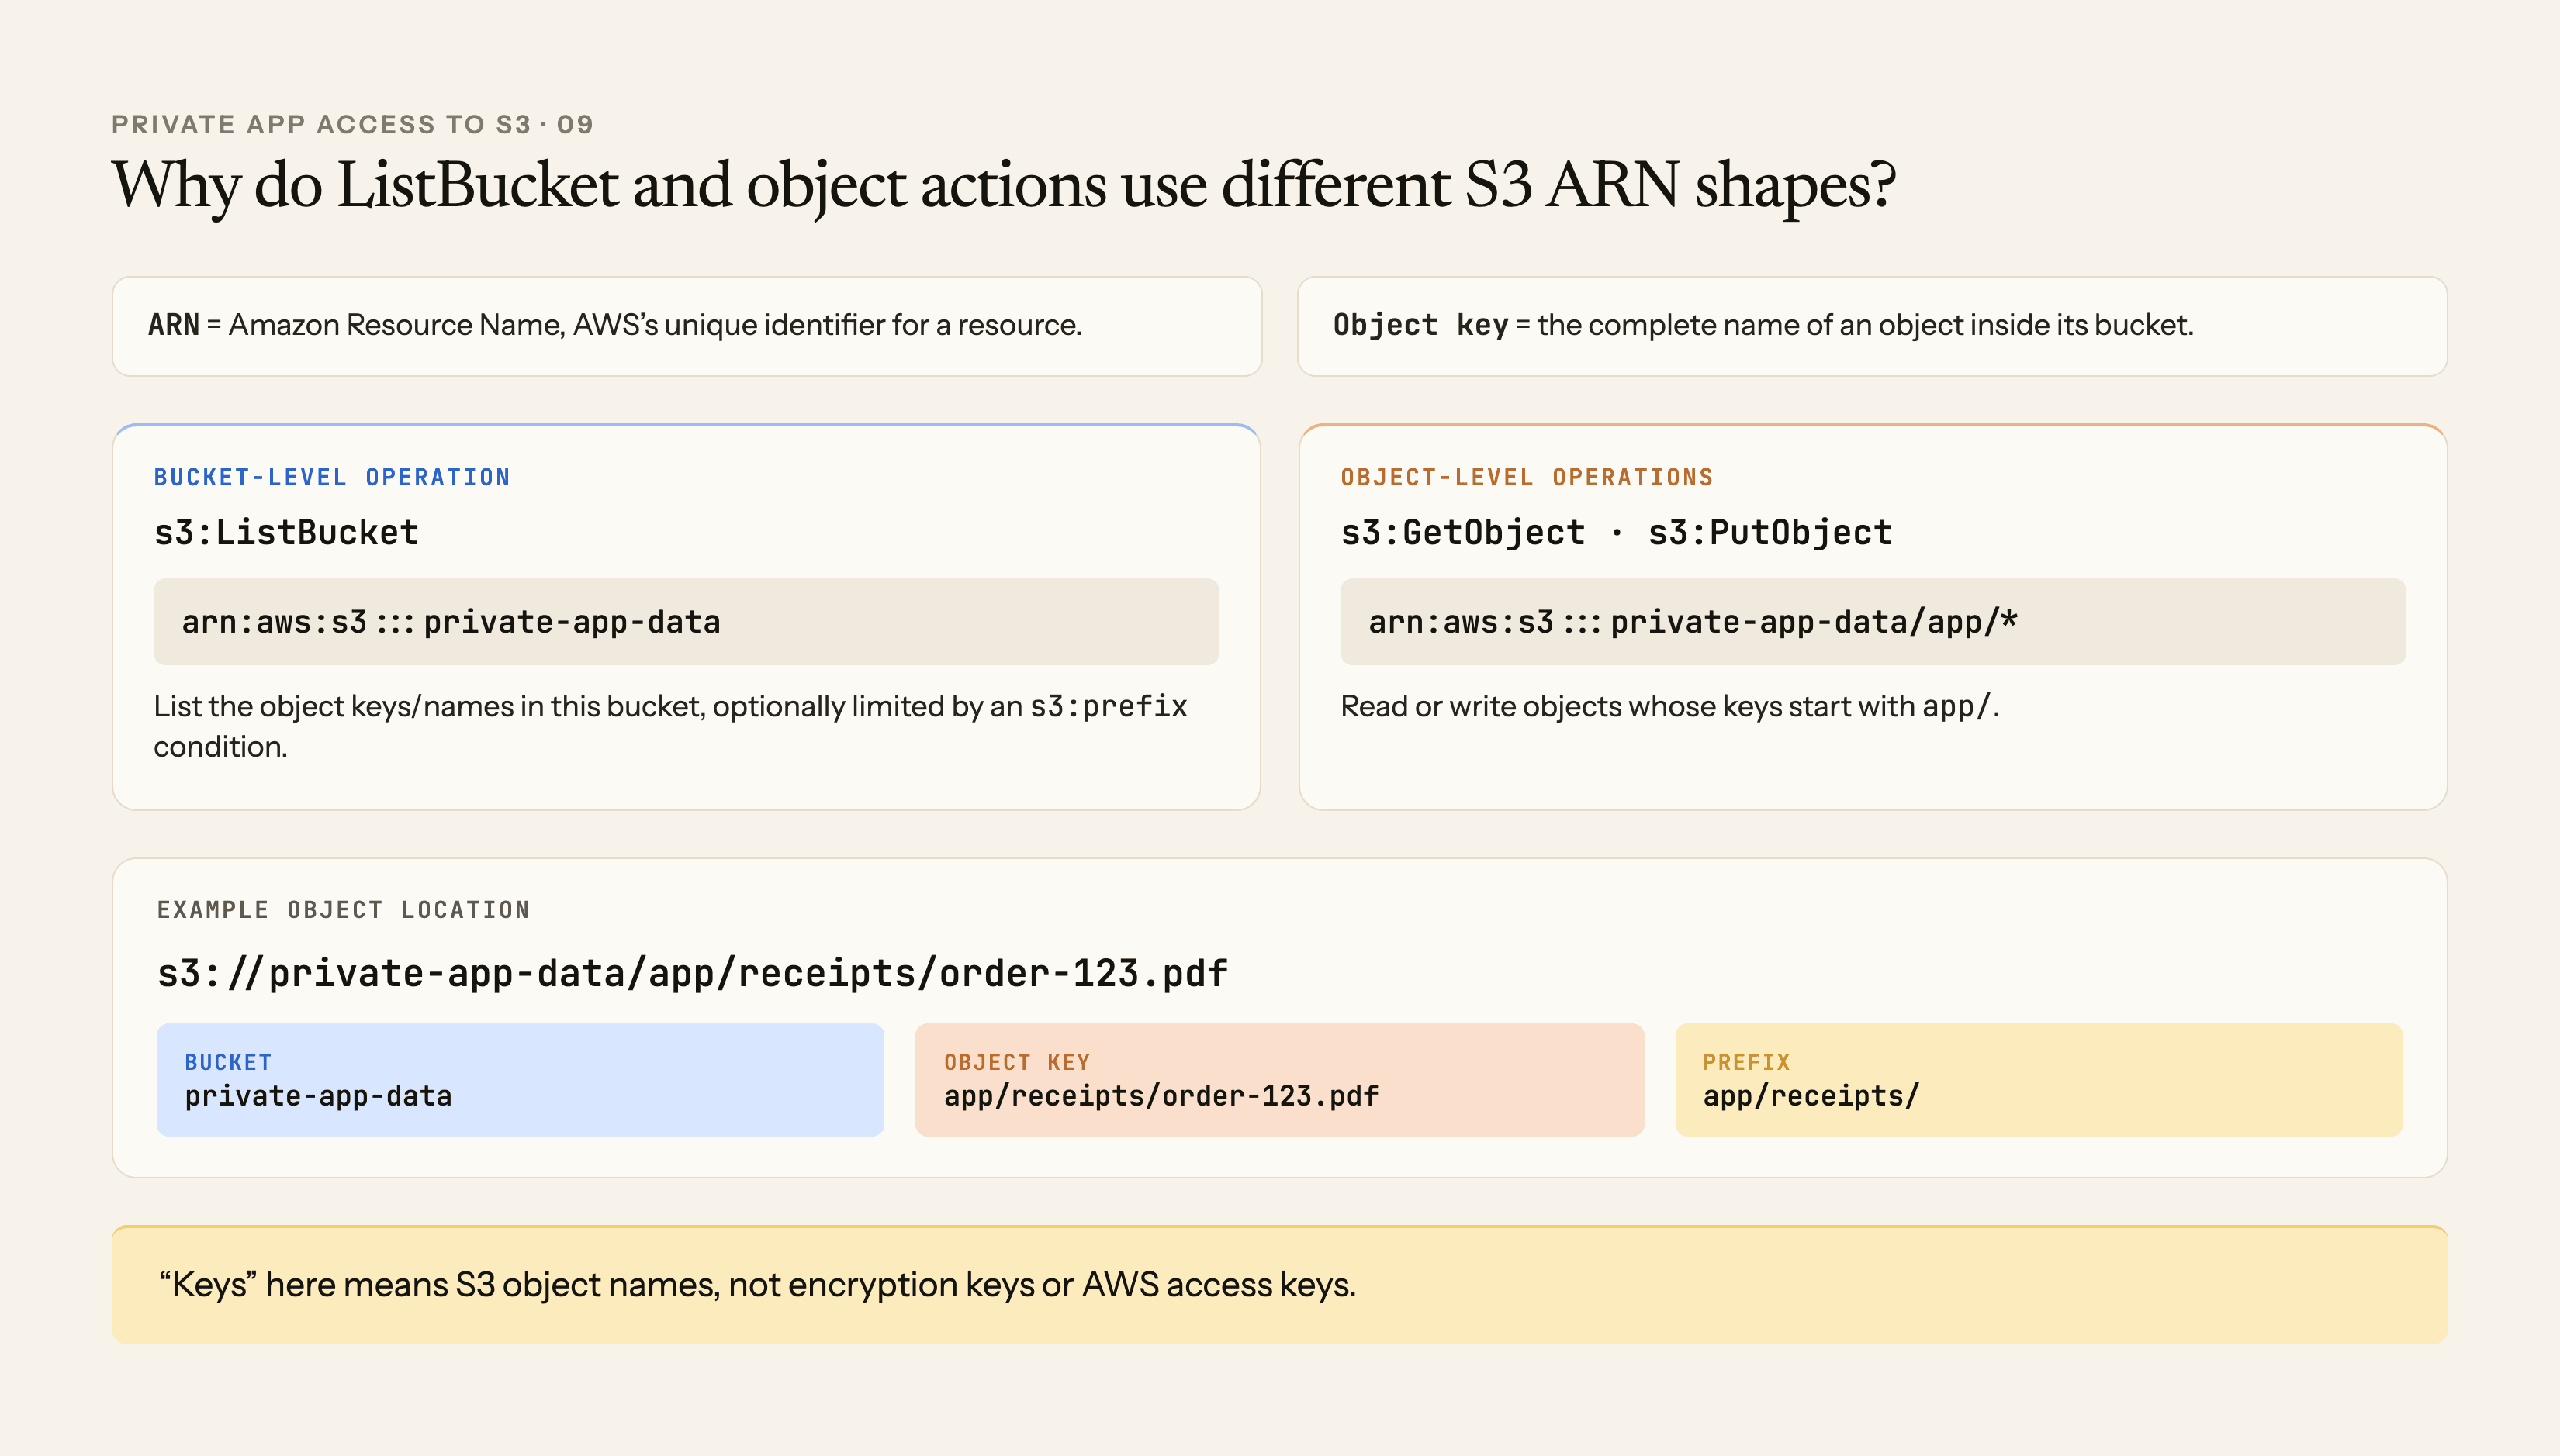Click the 'app/receipts/order-123.pdf' key value
The image size is (2560, 1456).
1161,1097
